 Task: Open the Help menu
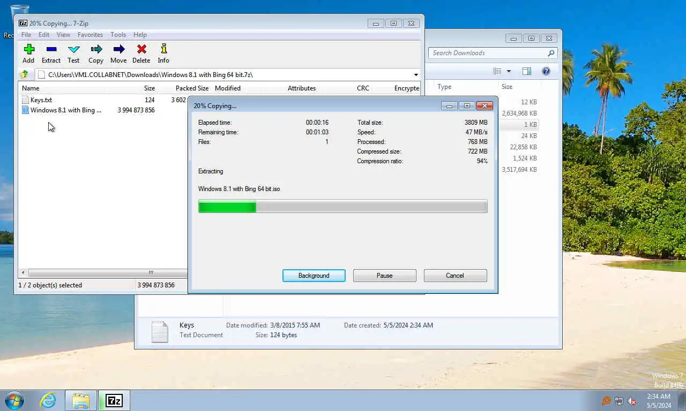(x=140, y=35)
